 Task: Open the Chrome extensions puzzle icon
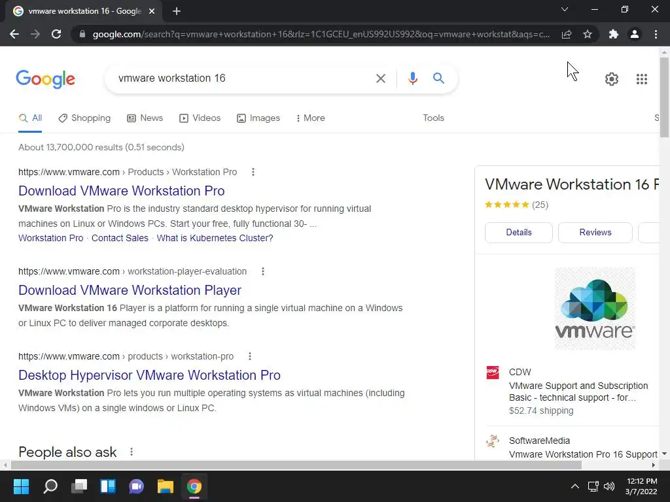tap(614, 34)
